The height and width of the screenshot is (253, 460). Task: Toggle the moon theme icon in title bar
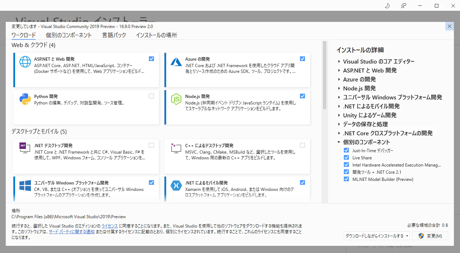pos(387,6)
